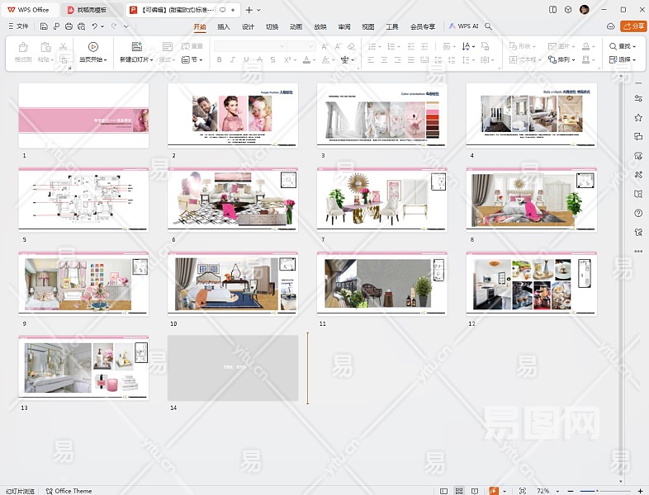The width and height of the screenshot is (649, 495).
Task: Click the orange slideshow play button in status bar
Action: tap(494, 491)
